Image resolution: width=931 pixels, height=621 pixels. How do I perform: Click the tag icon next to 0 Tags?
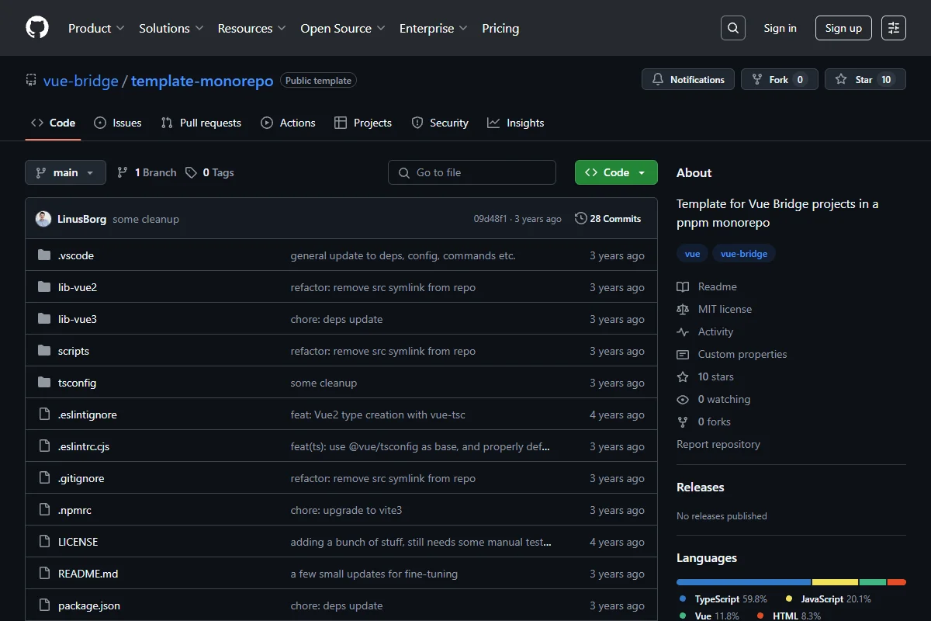[x=191, y=172]
